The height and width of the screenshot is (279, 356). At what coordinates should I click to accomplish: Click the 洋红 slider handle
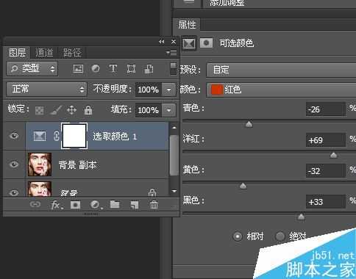[x=333, y=155]
